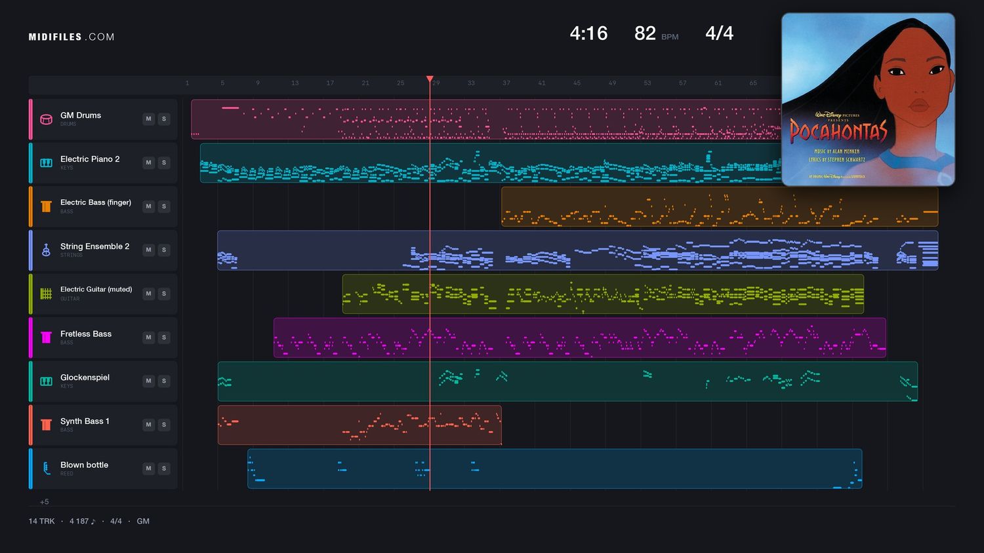The height and width of the screenshot is (553, 984).
Task: Select the String Ensemble 2 track name
Action: click(x=94, y=246)
